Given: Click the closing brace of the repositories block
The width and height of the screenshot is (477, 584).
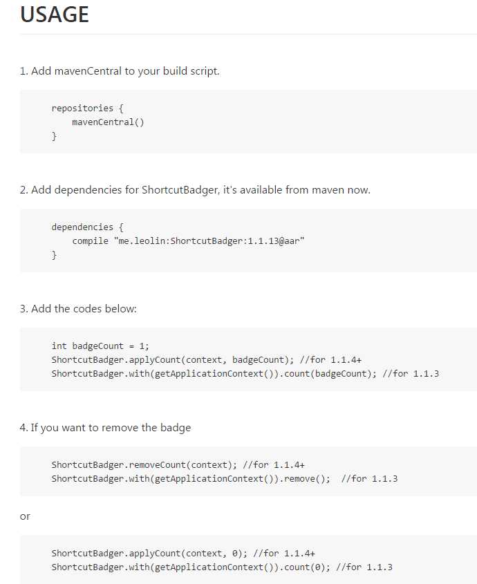Looking at the screenshot, I should pyautogui.click(x=54, y=136).
